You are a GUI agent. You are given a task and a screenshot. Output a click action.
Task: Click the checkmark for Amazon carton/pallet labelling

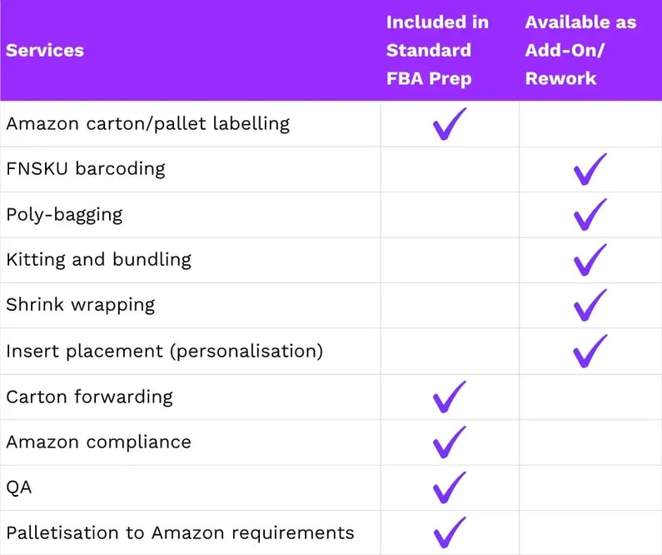pyautogui.click(x=450, y=124)
